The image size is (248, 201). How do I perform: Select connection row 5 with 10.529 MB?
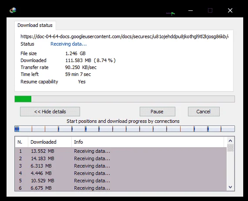click(121, 181)
